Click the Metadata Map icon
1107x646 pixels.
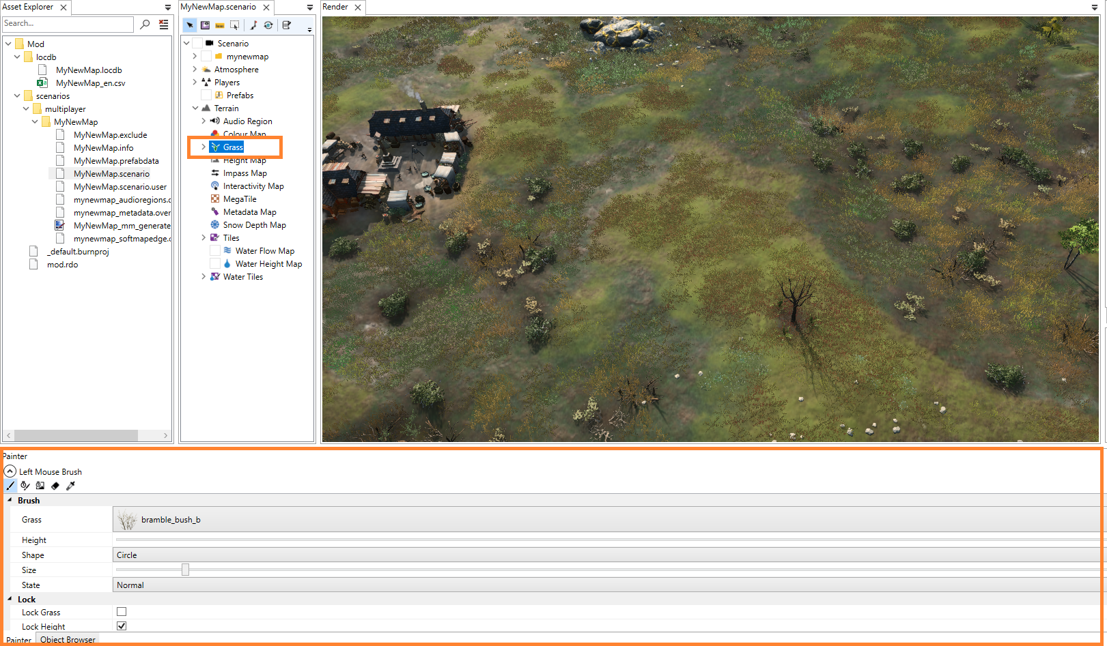click(215, 211)
